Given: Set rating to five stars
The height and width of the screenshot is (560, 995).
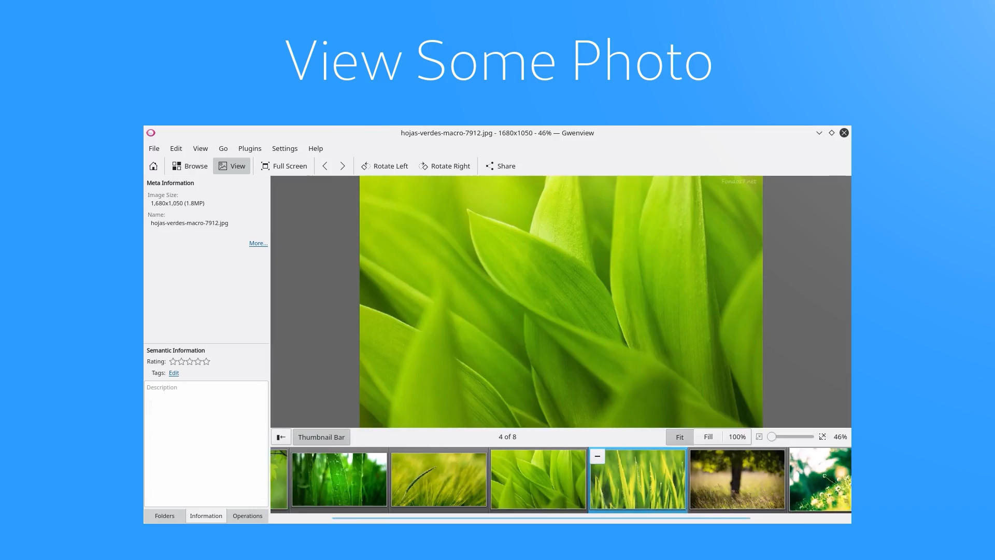Looking at the screenshot, I should [x=206, y=361].
